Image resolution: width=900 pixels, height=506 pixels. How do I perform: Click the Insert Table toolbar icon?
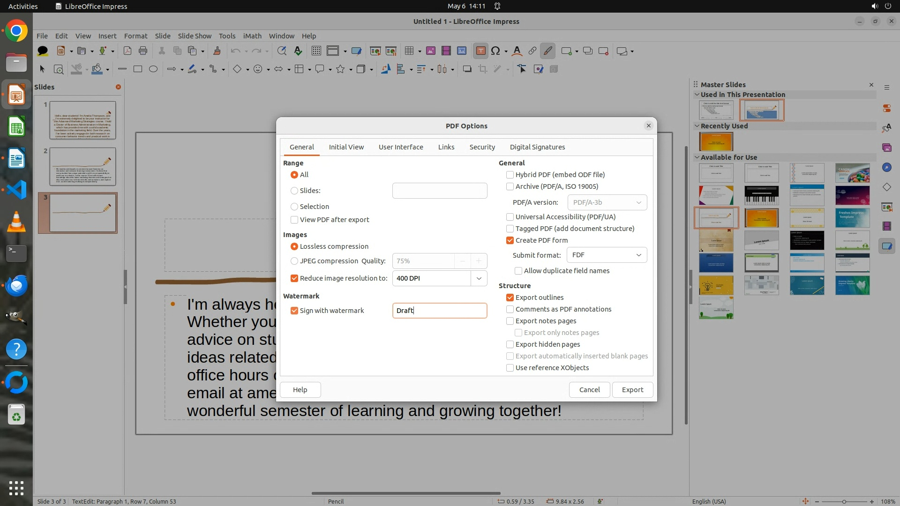coord(409,51)
